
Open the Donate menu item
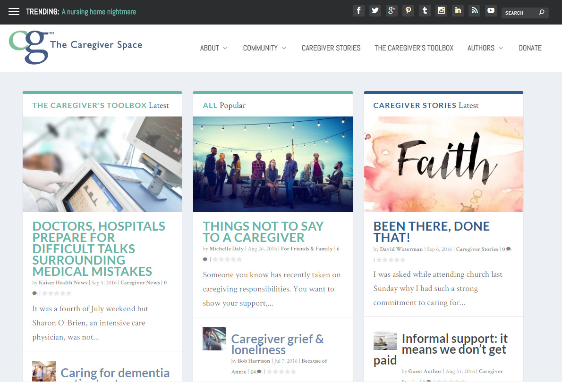click(x=530, y=48)
